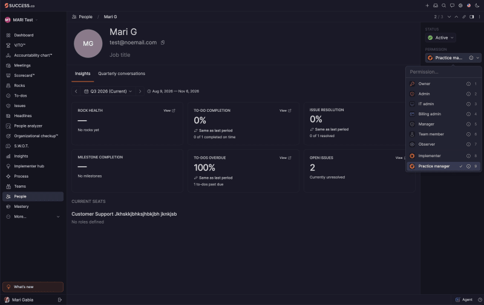Switch to the Insights tab

coord(82,74)
